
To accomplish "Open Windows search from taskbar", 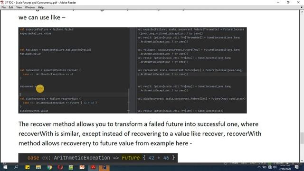I will point(16,167).
